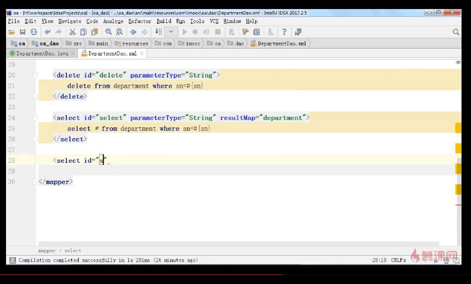Click main breadcrumb folder
Image resolution: width=471 pixels, height=284 pixels.
pos(98,43)
